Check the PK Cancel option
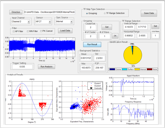 41,31
